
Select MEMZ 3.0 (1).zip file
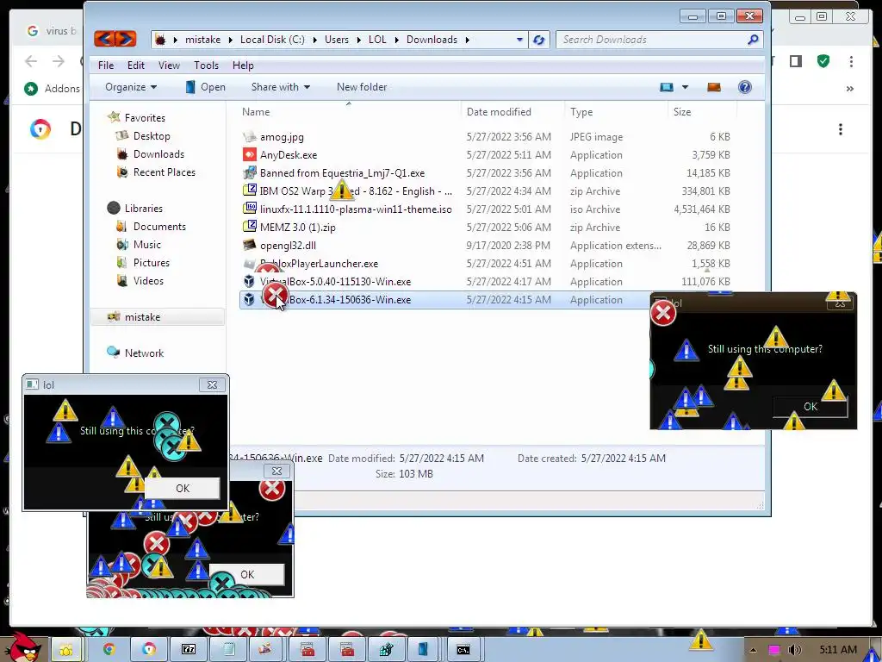297,227
